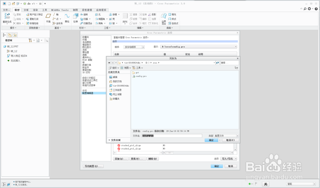320x188 pixels.
Task: Click the 文件名 (file name) input field
Action: [172, 136]
